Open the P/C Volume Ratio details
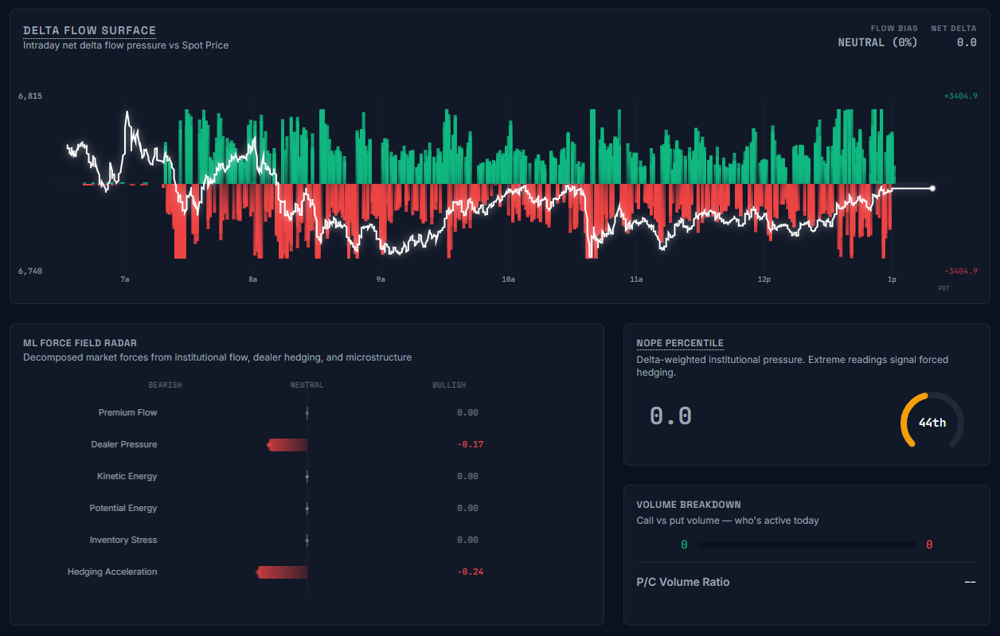This screenshot has height=636, width=1000. [x=683, y=582]
